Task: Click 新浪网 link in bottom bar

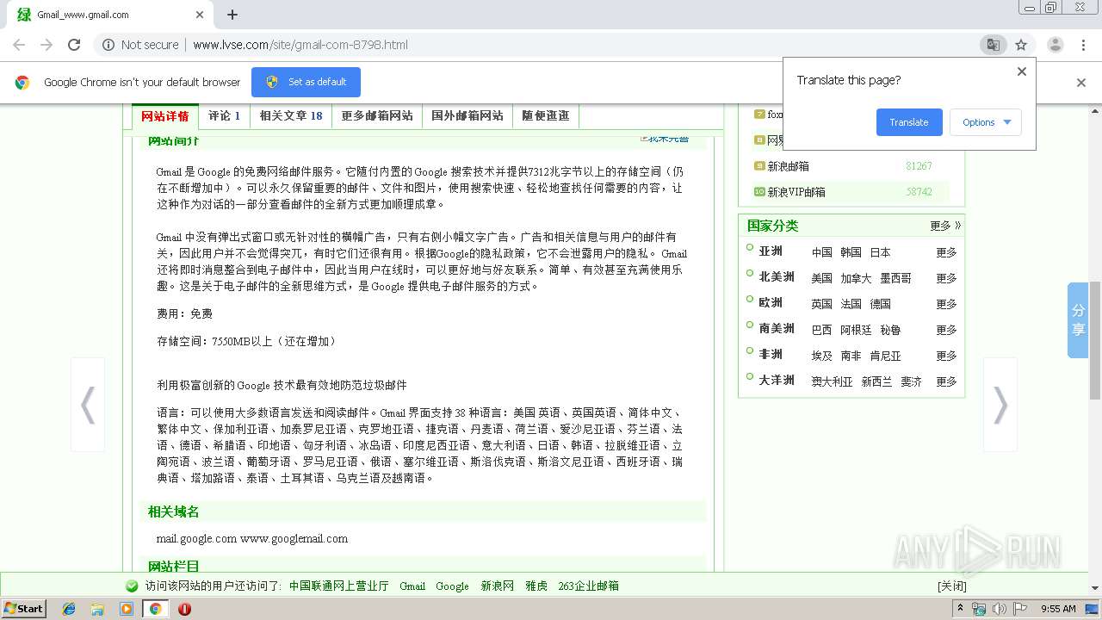Action: pyautogui.click(x=497, y=586)
